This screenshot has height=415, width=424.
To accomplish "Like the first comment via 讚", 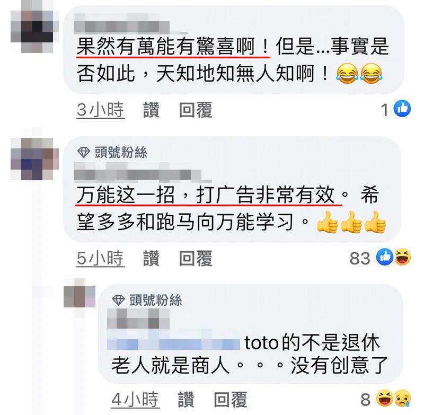I will pyautogui.click(x=151, y=110).
